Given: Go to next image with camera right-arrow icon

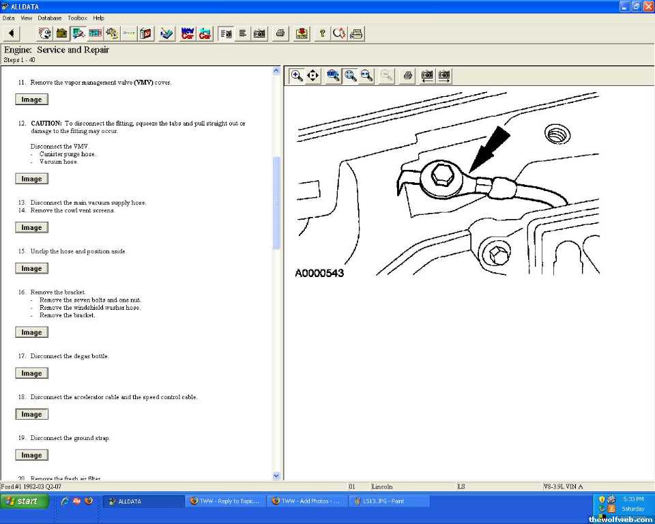Looking at the screenshot, I should [444, 76].
